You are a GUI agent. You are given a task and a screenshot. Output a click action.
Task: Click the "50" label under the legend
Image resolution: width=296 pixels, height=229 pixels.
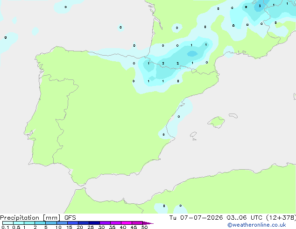click(144, 227)
